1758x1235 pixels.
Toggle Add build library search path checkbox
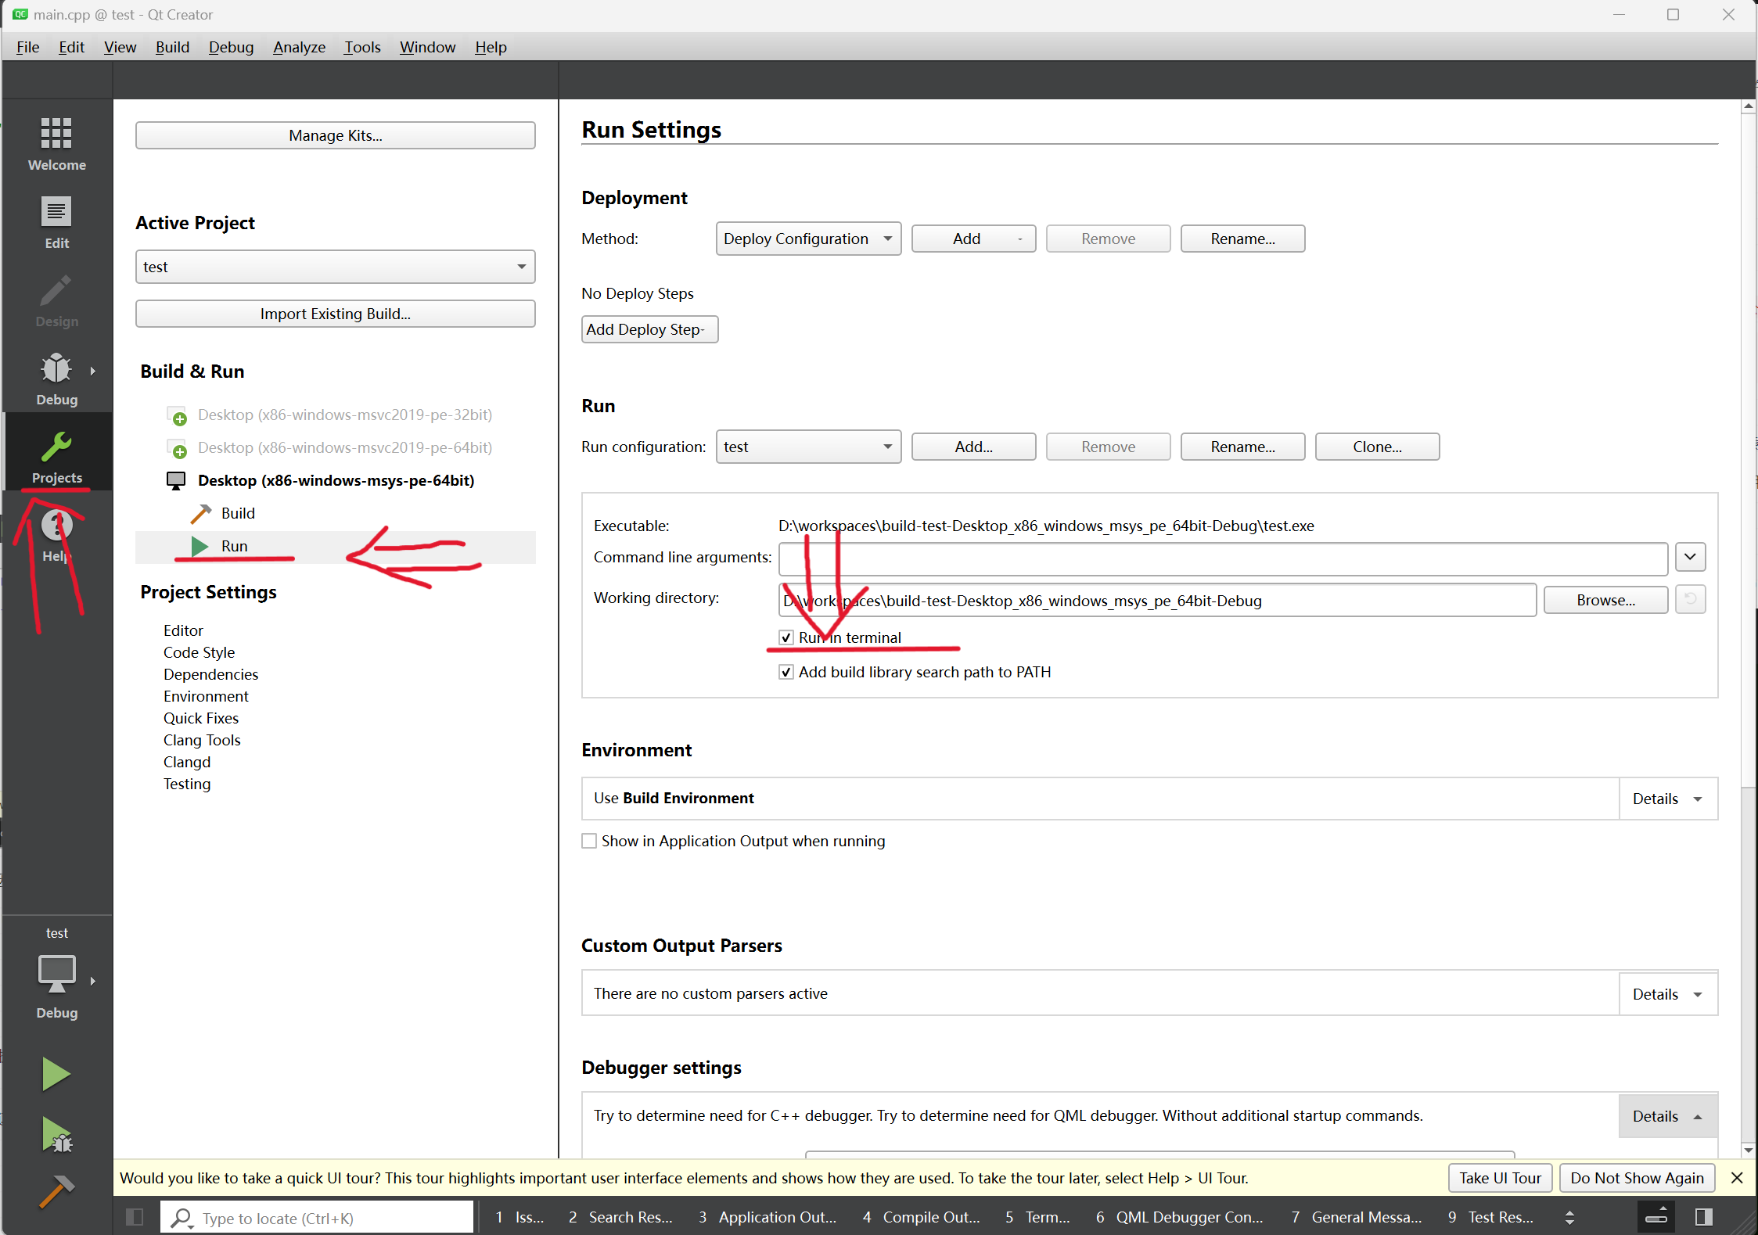point(786,672)
